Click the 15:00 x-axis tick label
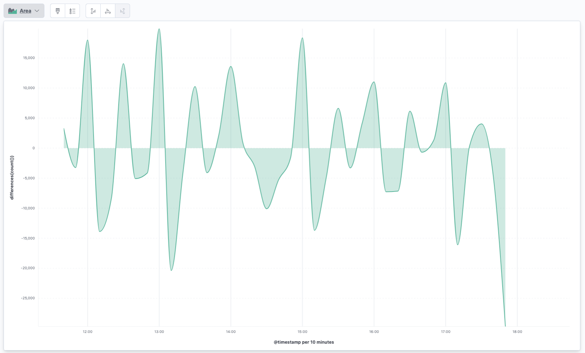Image resolution: width=585 pixels, height=353 pixels. pos(302,332)
